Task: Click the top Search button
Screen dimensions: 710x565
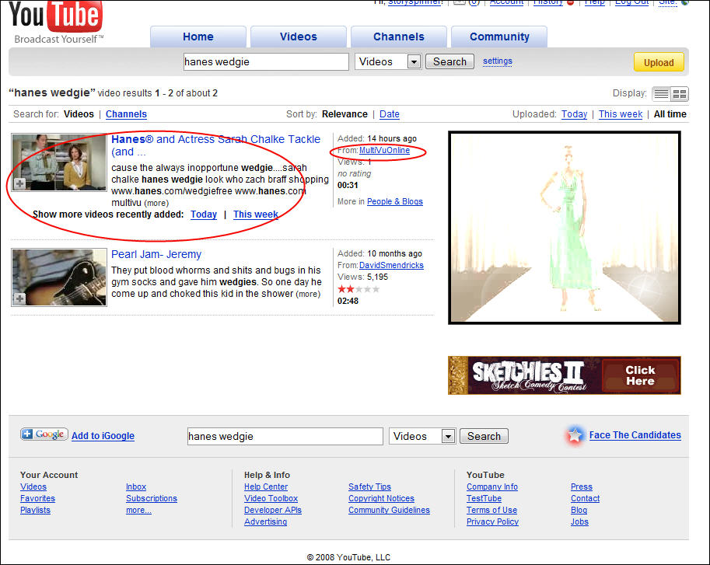Action: coord(449,61)
